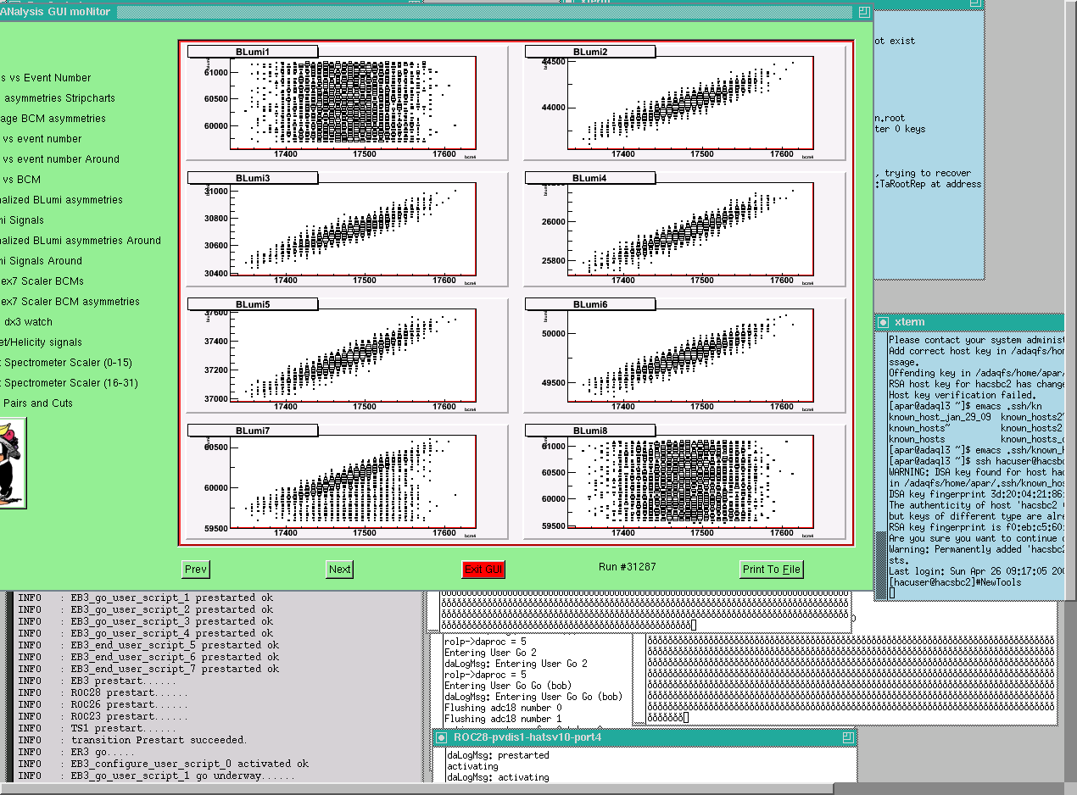The image size is (1077, 795).
Task: Select the 'dx3 watch' page option
Action: coord(28,322)
